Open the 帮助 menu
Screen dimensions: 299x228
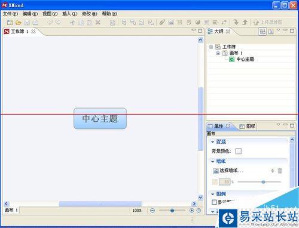(109, 14)
